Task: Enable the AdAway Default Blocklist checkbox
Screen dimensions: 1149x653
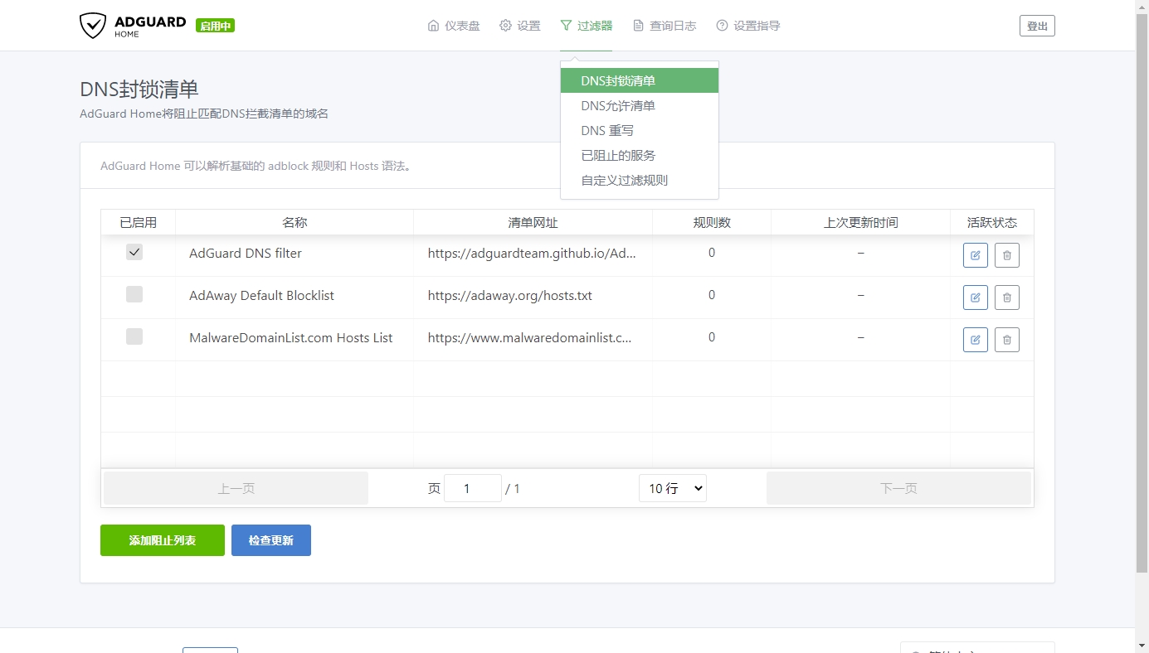Action: 134,294
